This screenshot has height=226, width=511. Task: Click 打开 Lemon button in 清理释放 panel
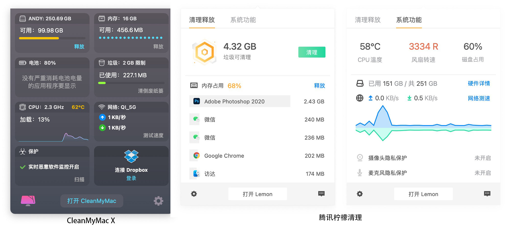pos(258,194)
